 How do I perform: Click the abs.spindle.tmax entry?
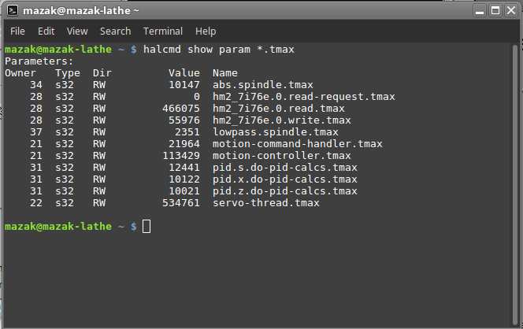[x=263, y=85]
